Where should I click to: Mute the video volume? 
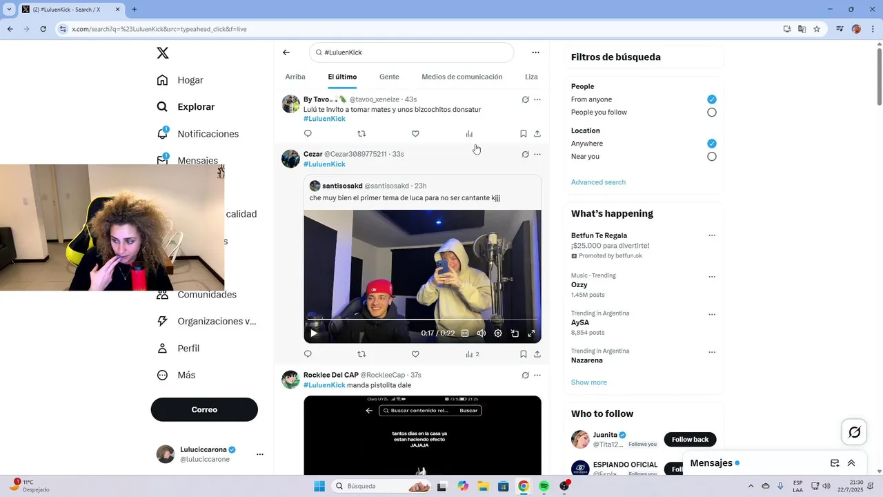(x=482, y=333)
